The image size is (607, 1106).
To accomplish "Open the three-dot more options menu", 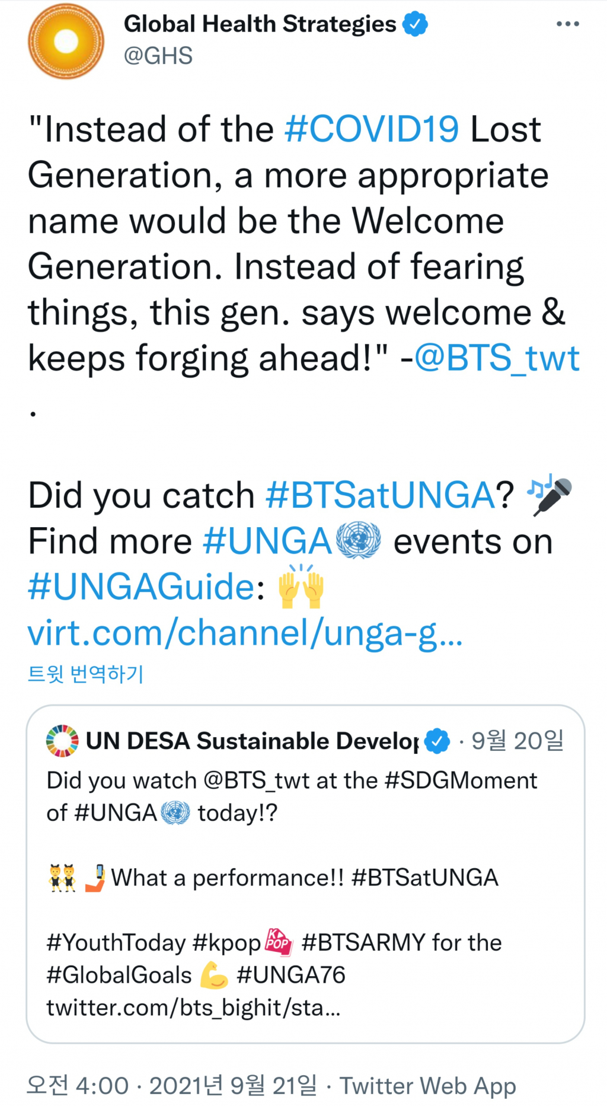I will coord(567,24).
